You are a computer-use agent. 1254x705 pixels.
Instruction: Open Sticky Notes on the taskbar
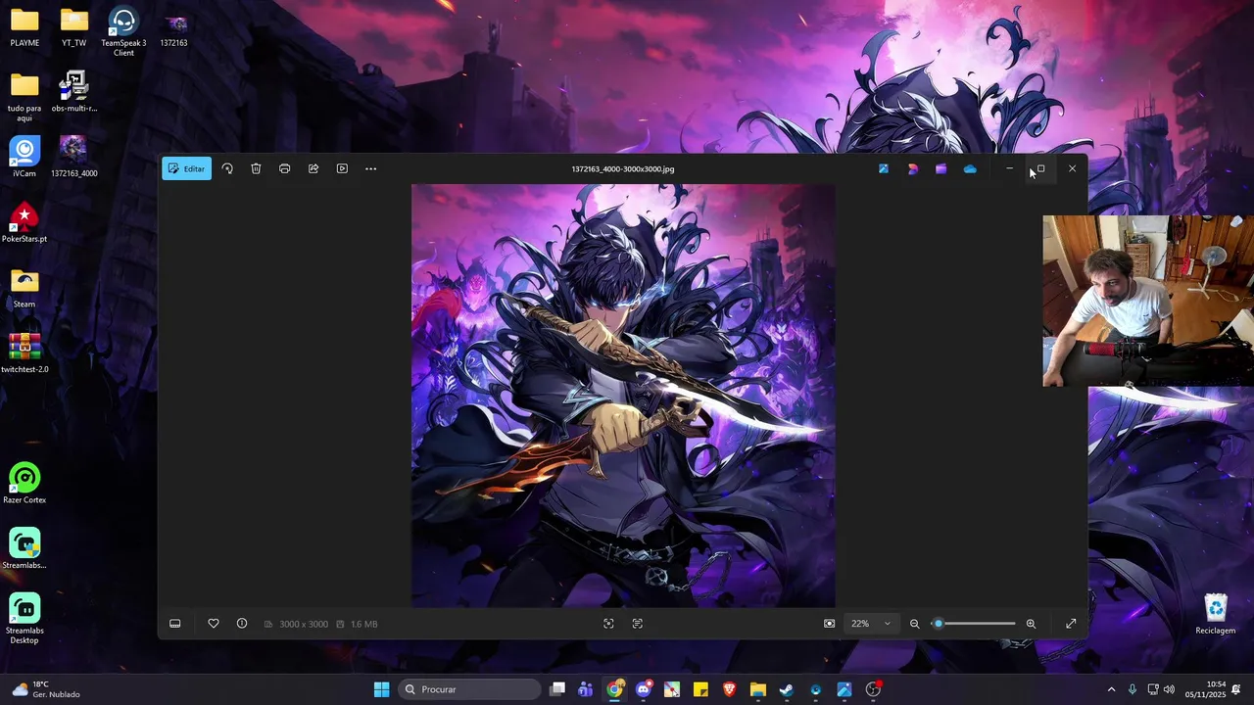point(700,689)
